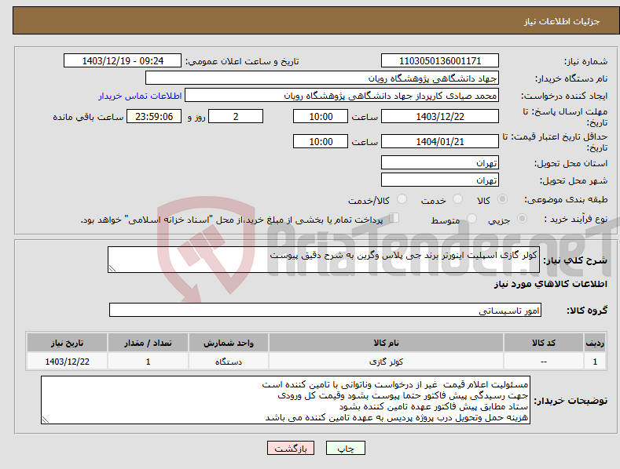
Task: Select the کالا radio button
Action: pos(502,199)
